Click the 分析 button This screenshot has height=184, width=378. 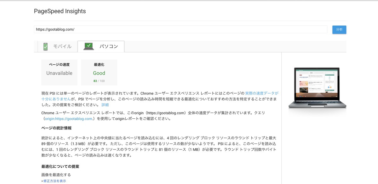coord(339,30)
